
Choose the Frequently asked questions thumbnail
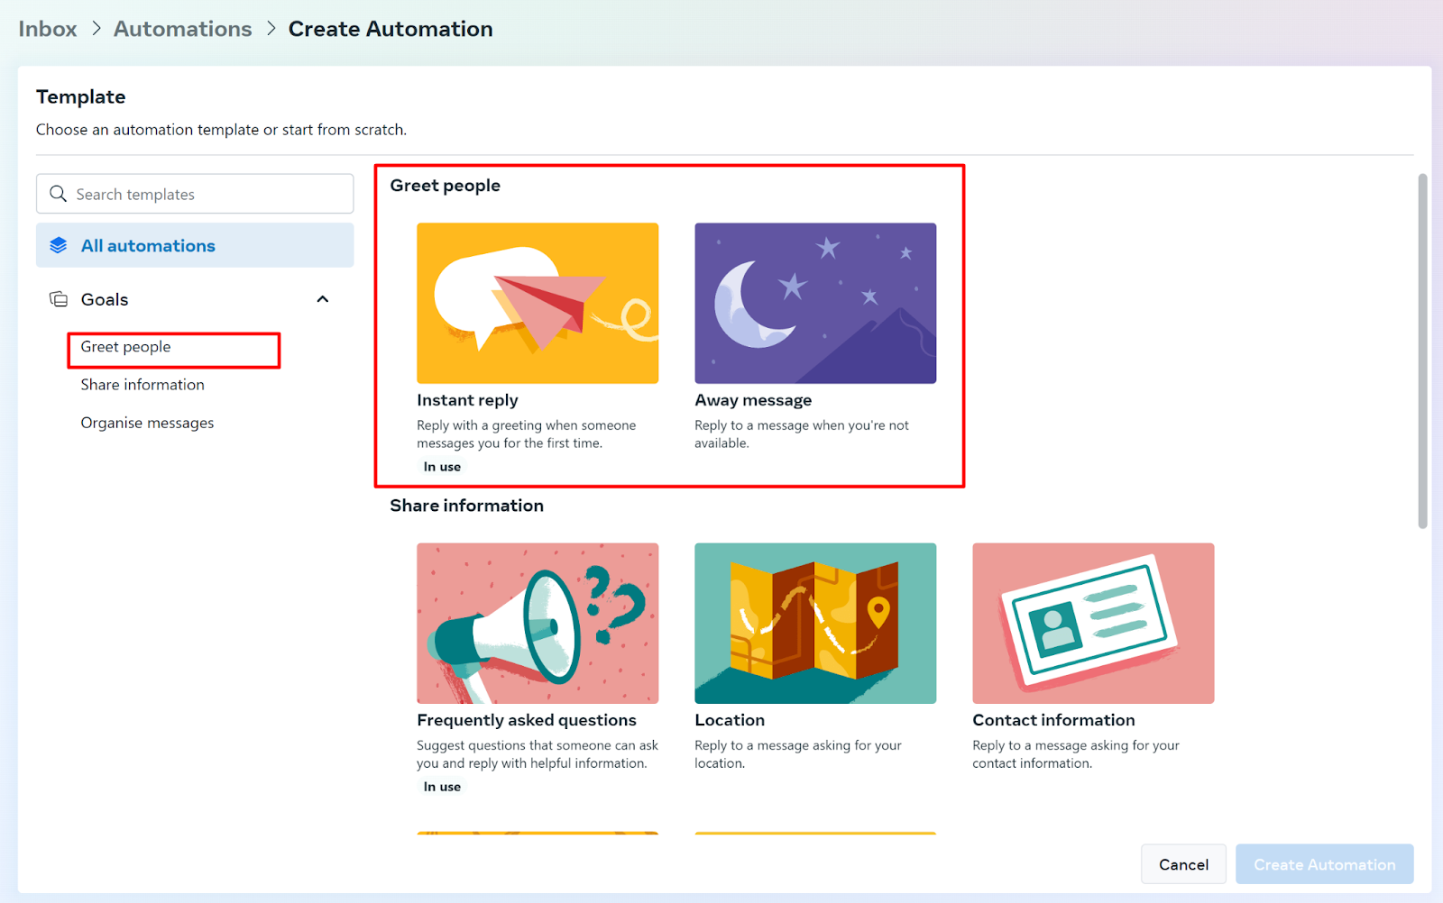[538, 623]
